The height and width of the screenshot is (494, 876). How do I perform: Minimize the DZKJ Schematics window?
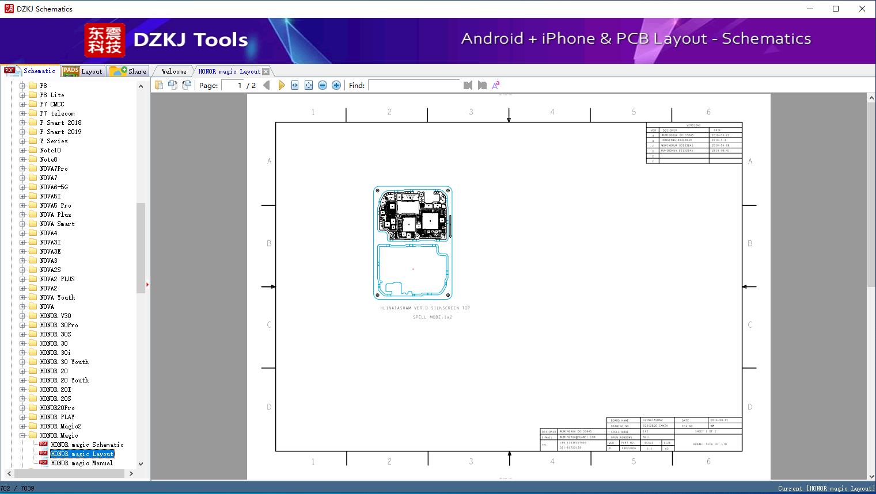point(809,9)
